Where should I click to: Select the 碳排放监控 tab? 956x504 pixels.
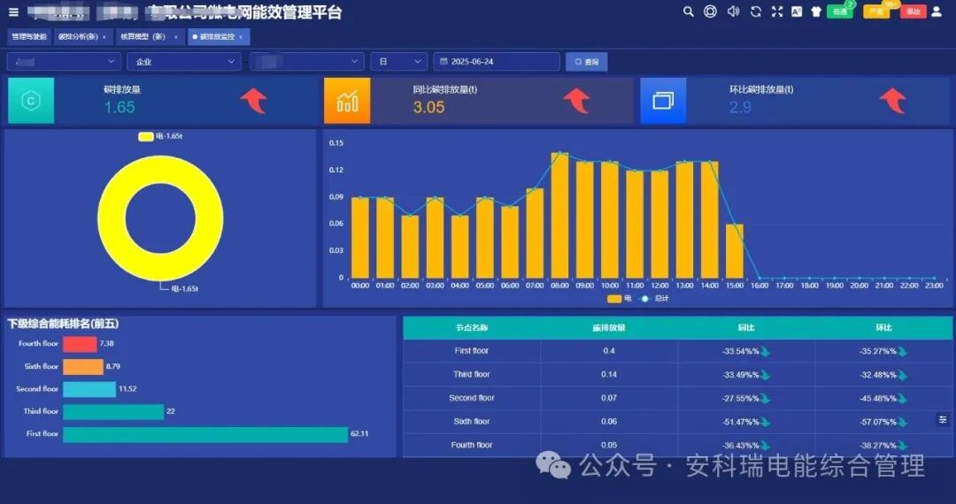217,37
